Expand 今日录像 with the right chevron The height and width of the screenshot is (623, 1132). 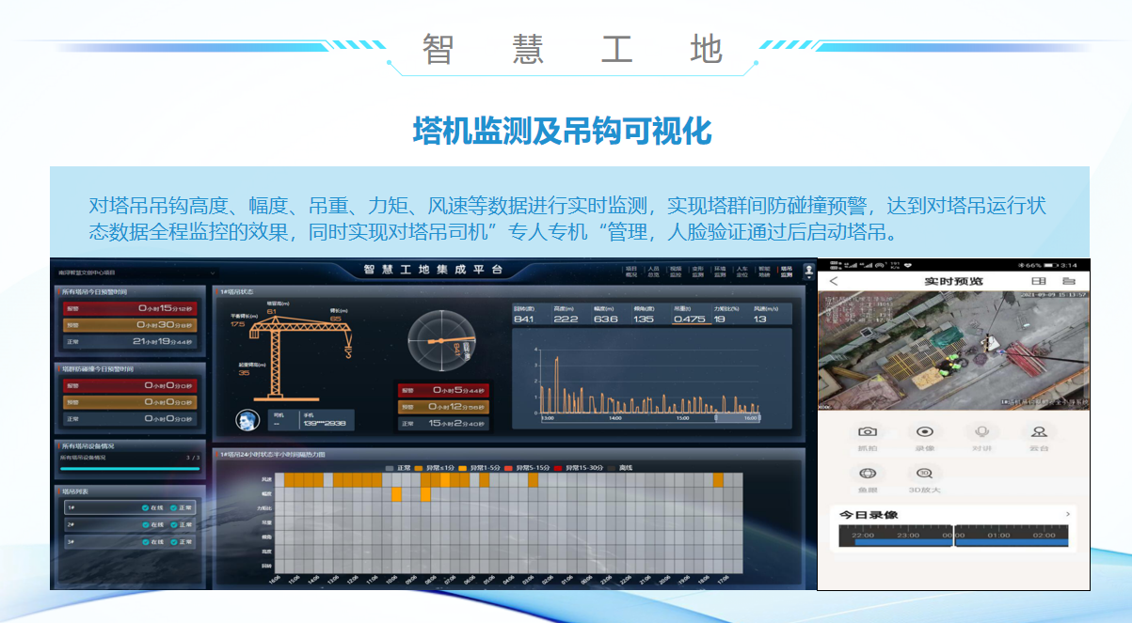click(x=1067, y=515)
